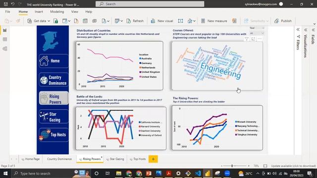Expand the More visuals dropdown
This screenshot has height=178, width=317.
coord(194,21)
